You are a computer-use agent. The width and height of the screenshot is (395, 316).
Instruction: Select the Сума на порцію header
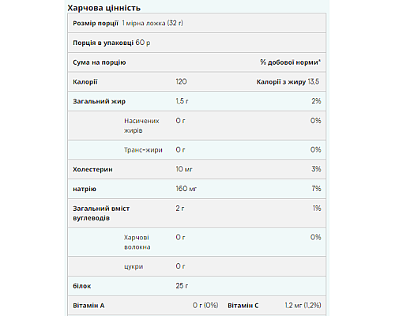pyautogui.click(x=100, y=62)
